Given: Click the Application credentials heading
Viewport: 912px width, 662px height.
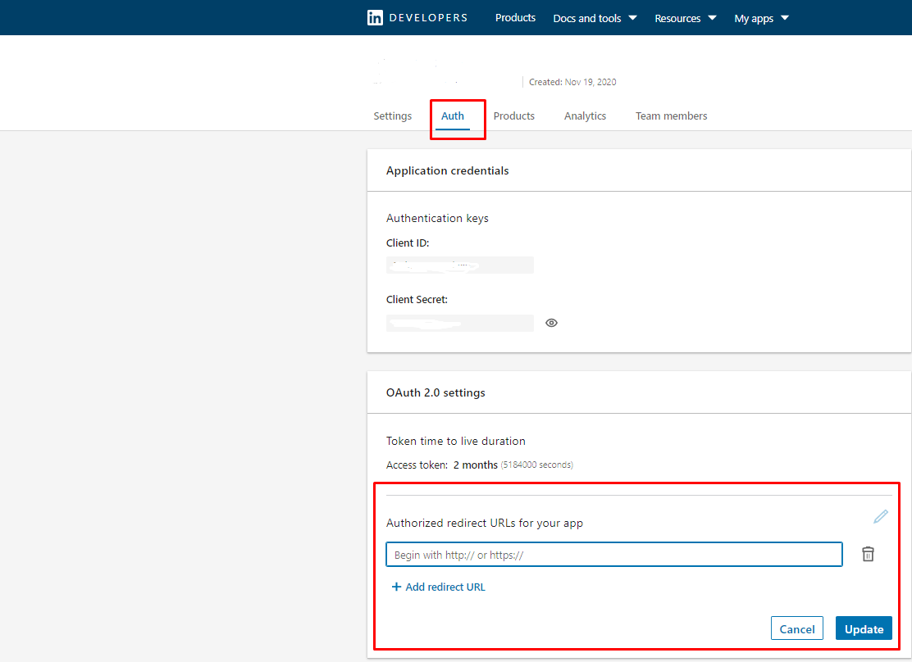Looking at the screenshot, I should [x=447, y=170].
